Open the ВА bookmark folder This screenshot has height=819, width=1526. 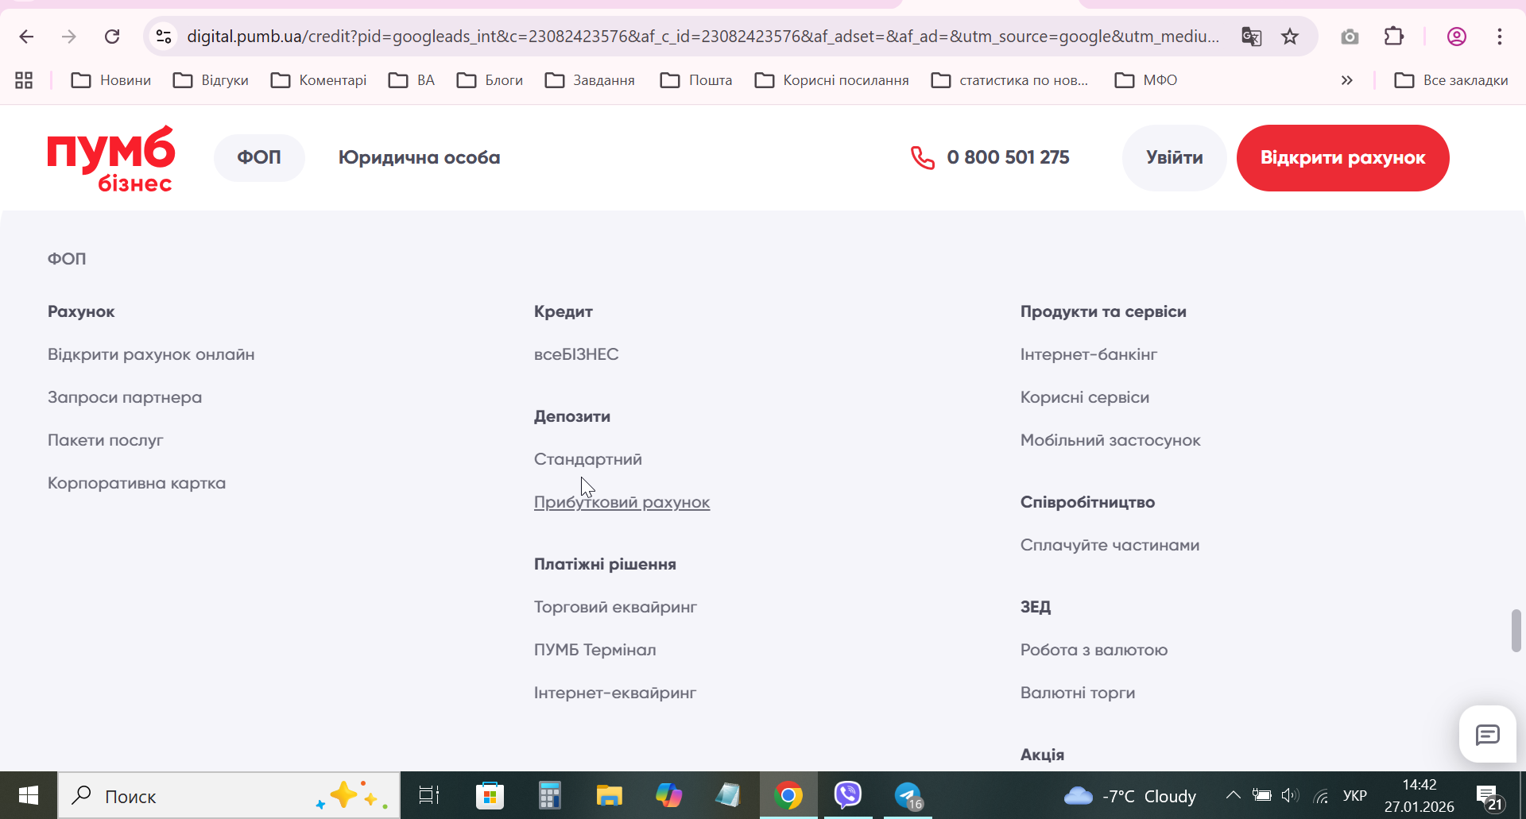412,80
